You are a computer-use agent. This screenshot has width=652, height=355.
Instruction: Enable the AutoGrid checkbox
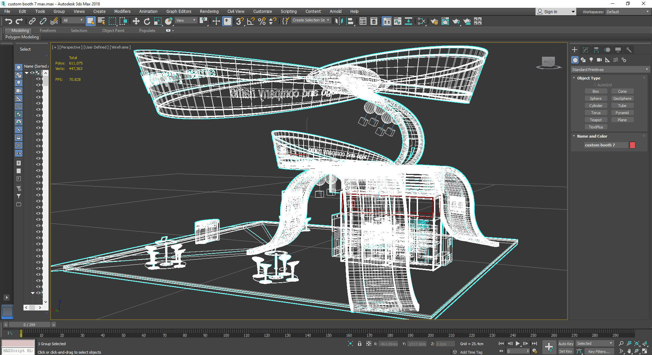595,85
